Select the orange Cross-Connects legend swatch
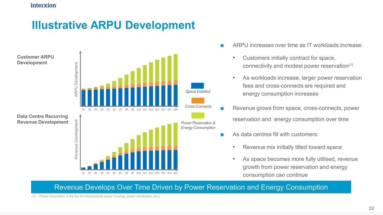The height and width of the screenshot is (215, 383). point(197,101)
